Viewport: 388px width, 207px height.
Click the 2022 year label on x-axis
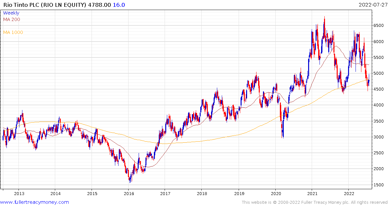point(348,193)
